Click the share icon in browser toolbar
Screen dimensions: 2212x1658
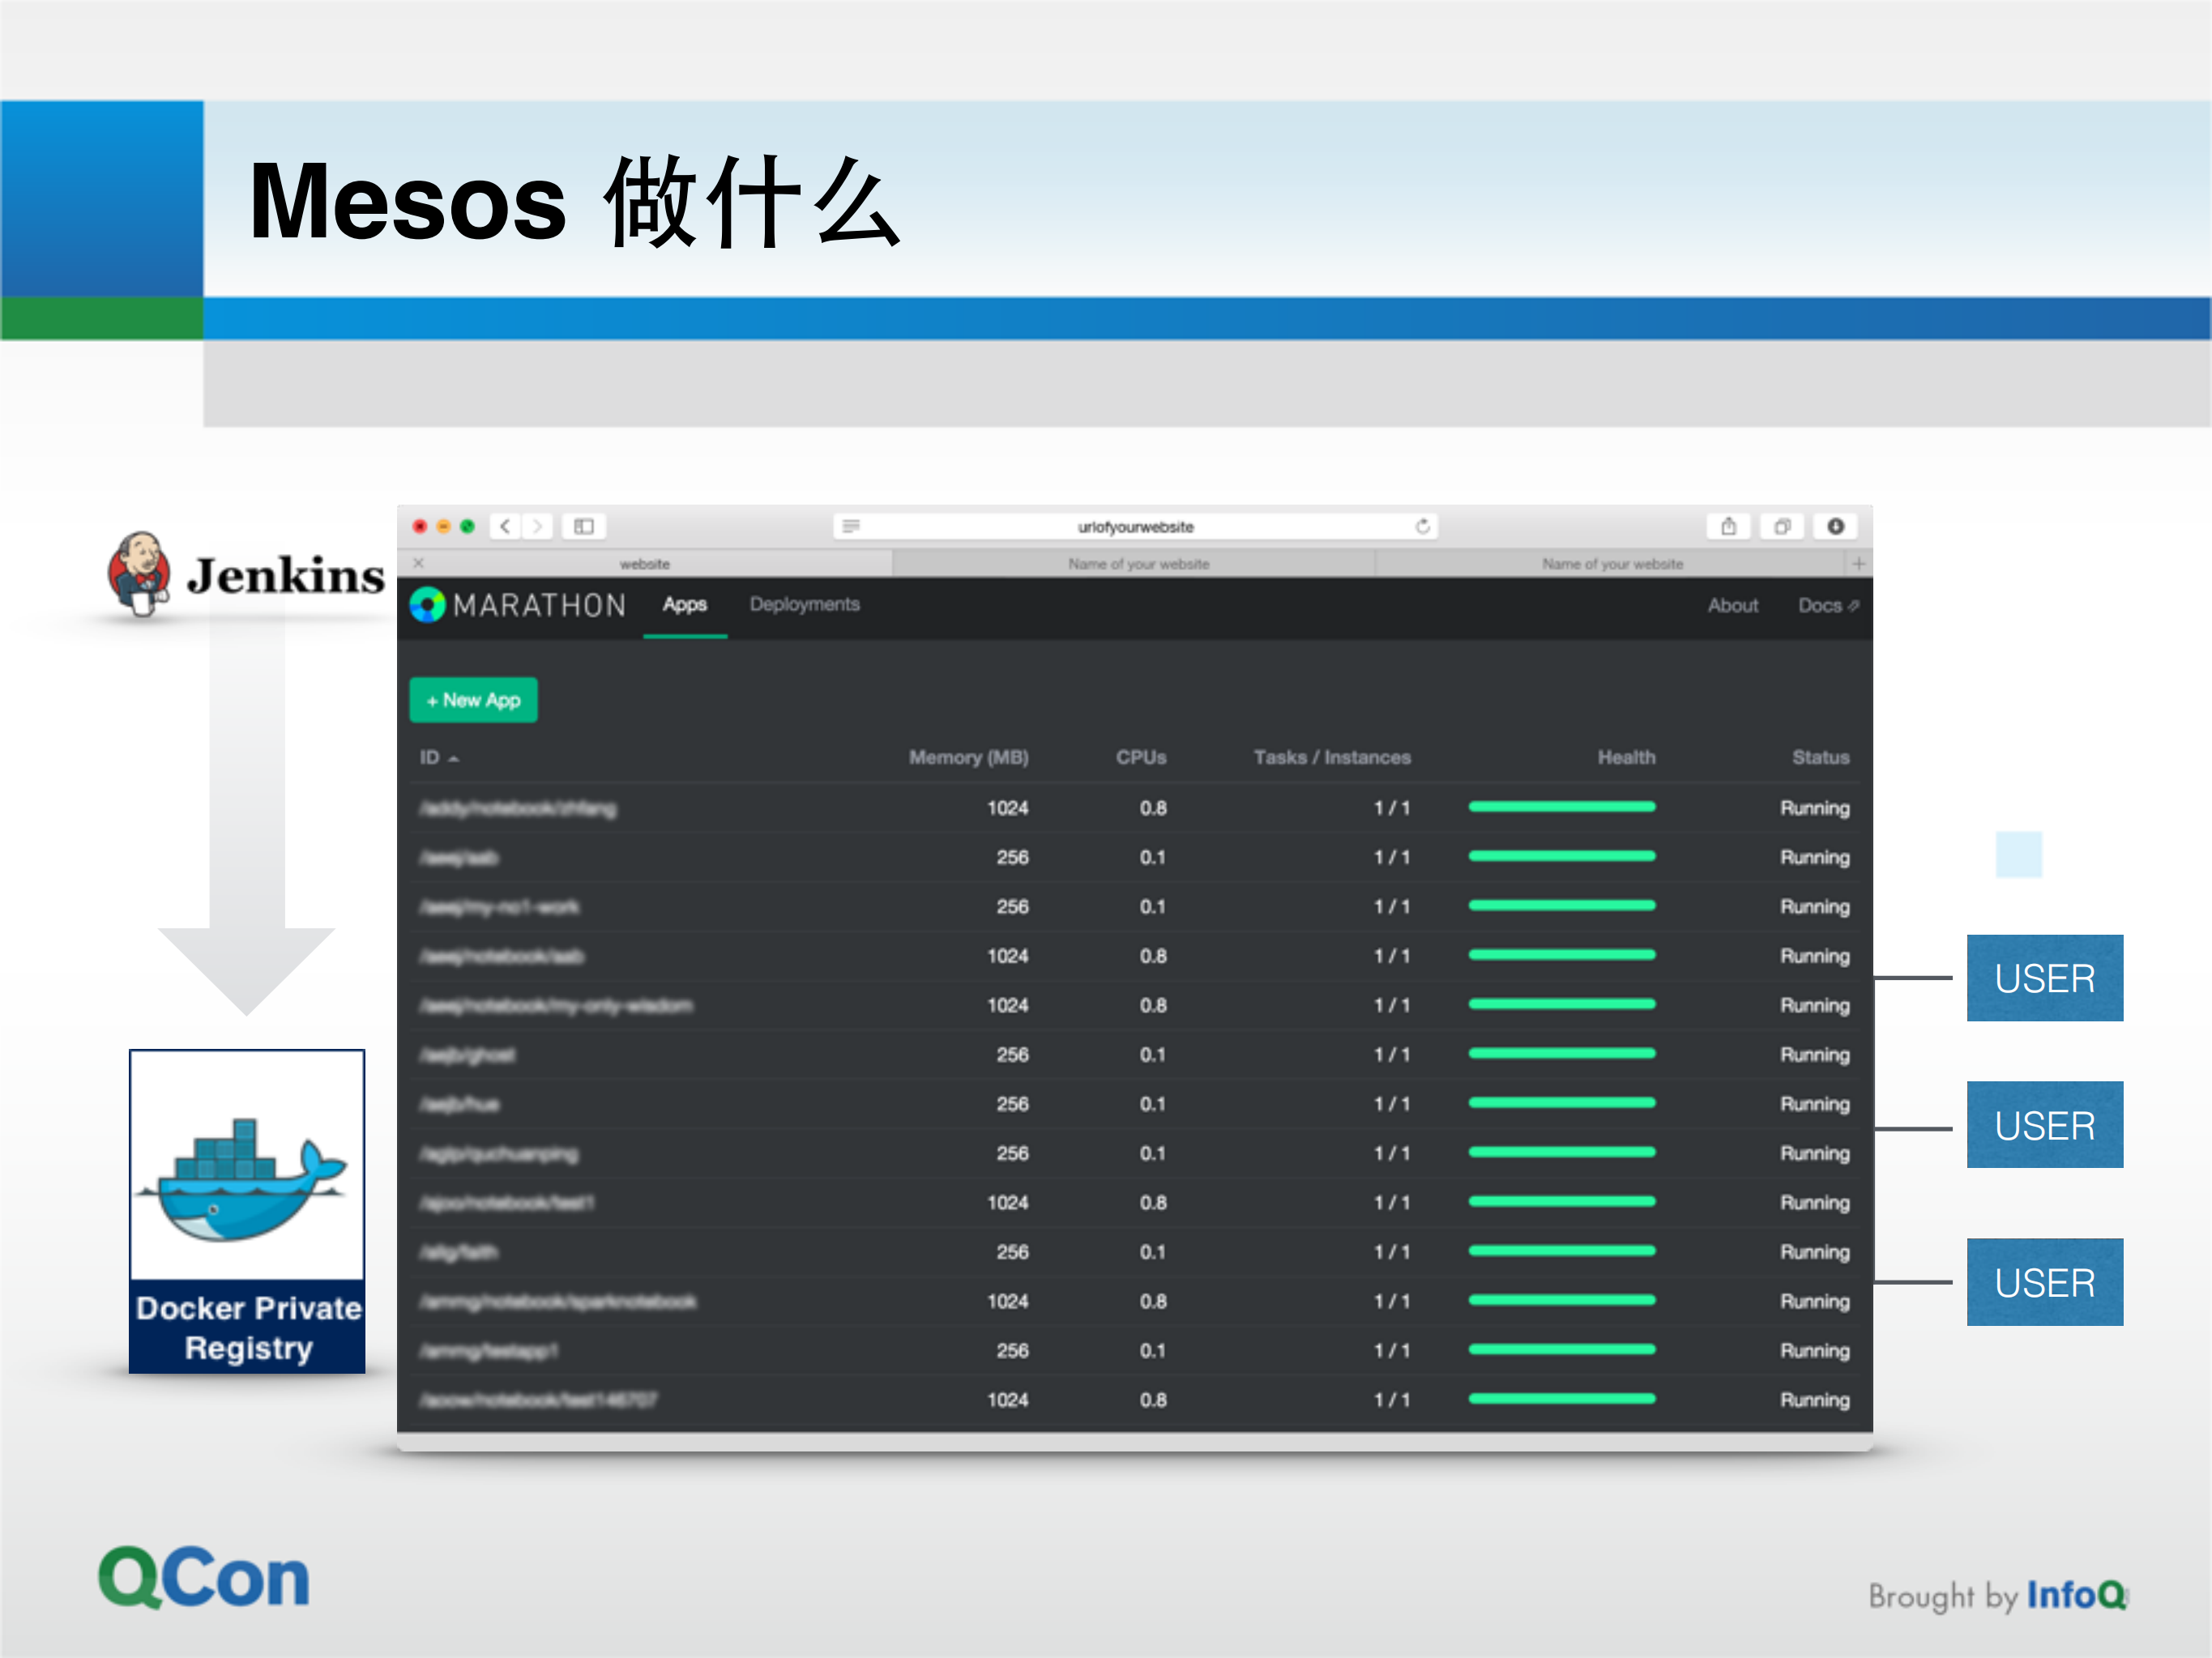[x=1728, y=526]
